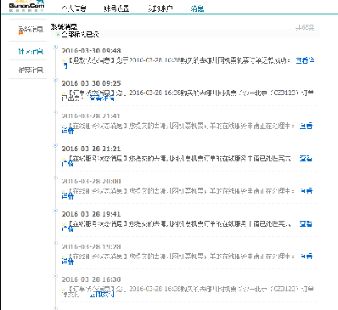Click the yellow message icon under 2016-03-28 21:41
The width and height of the screenshot is (338, 310).
pos(64,126)
